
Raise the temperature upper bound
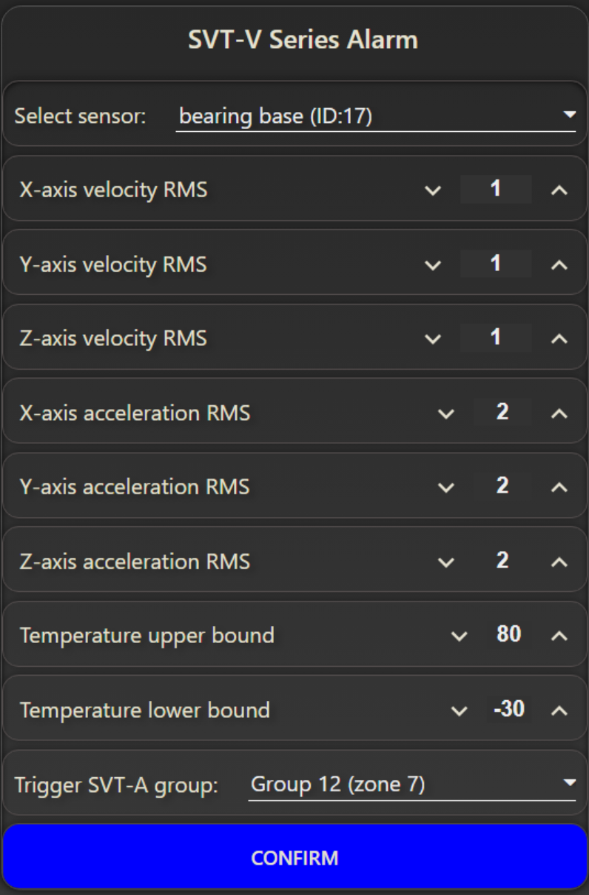(559, 636)
